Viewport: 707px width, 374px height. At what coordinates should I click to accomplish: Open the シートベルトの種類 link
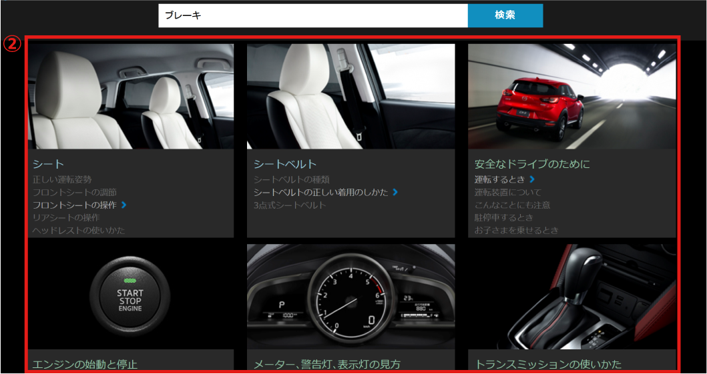[292, 179]
